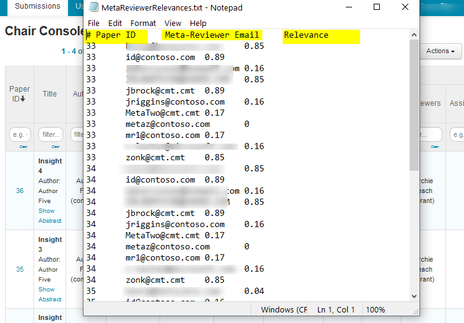Open the Actions dropdown
The height and width of the screenshot is (323, 464).
[440, 51]
